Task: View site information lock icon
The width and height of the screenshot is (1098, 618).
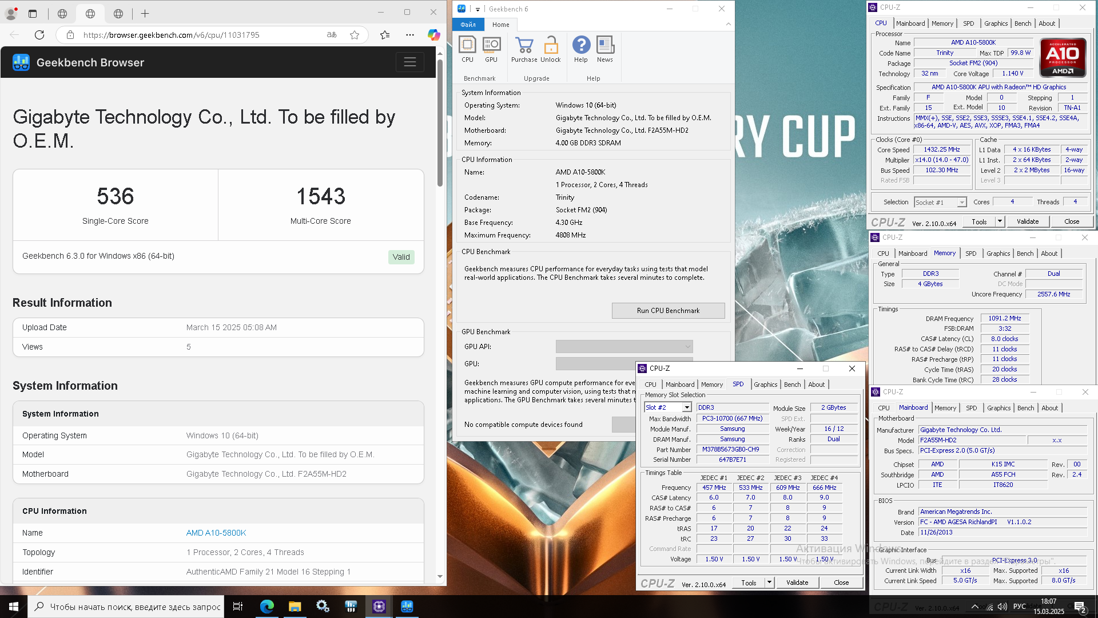Action: tap(70, 35)
